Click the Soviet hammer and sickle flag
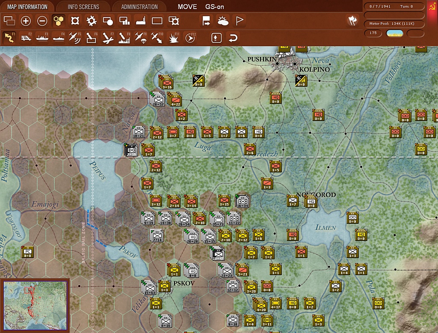Screen dimensions: 438x333 (x=432, y=7)
